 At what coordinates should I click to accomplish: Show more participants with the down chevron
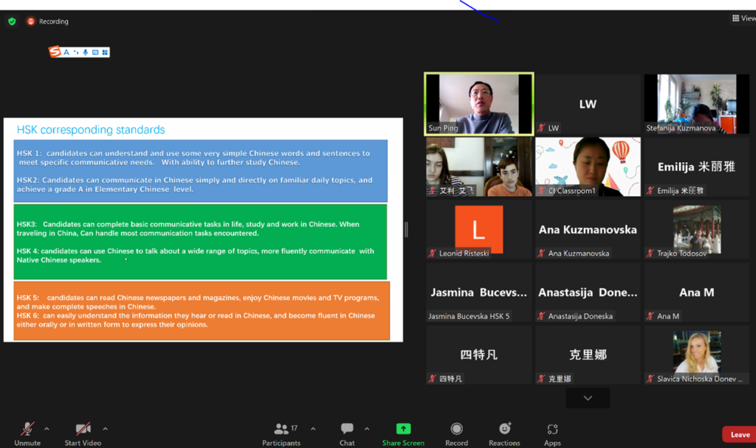588,398
